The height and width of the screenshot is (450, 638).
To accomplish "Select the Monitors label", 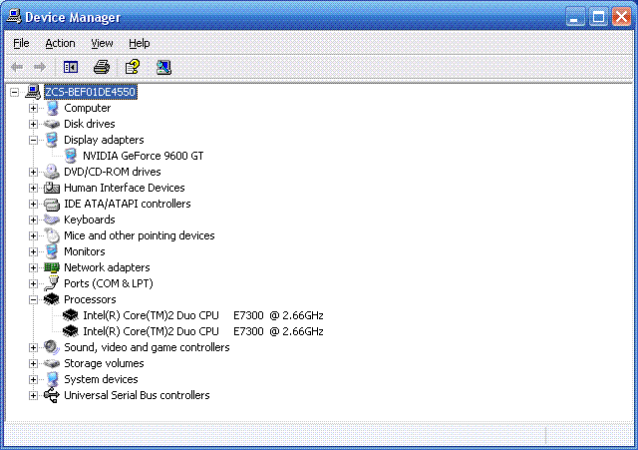I will pos(84,251).
